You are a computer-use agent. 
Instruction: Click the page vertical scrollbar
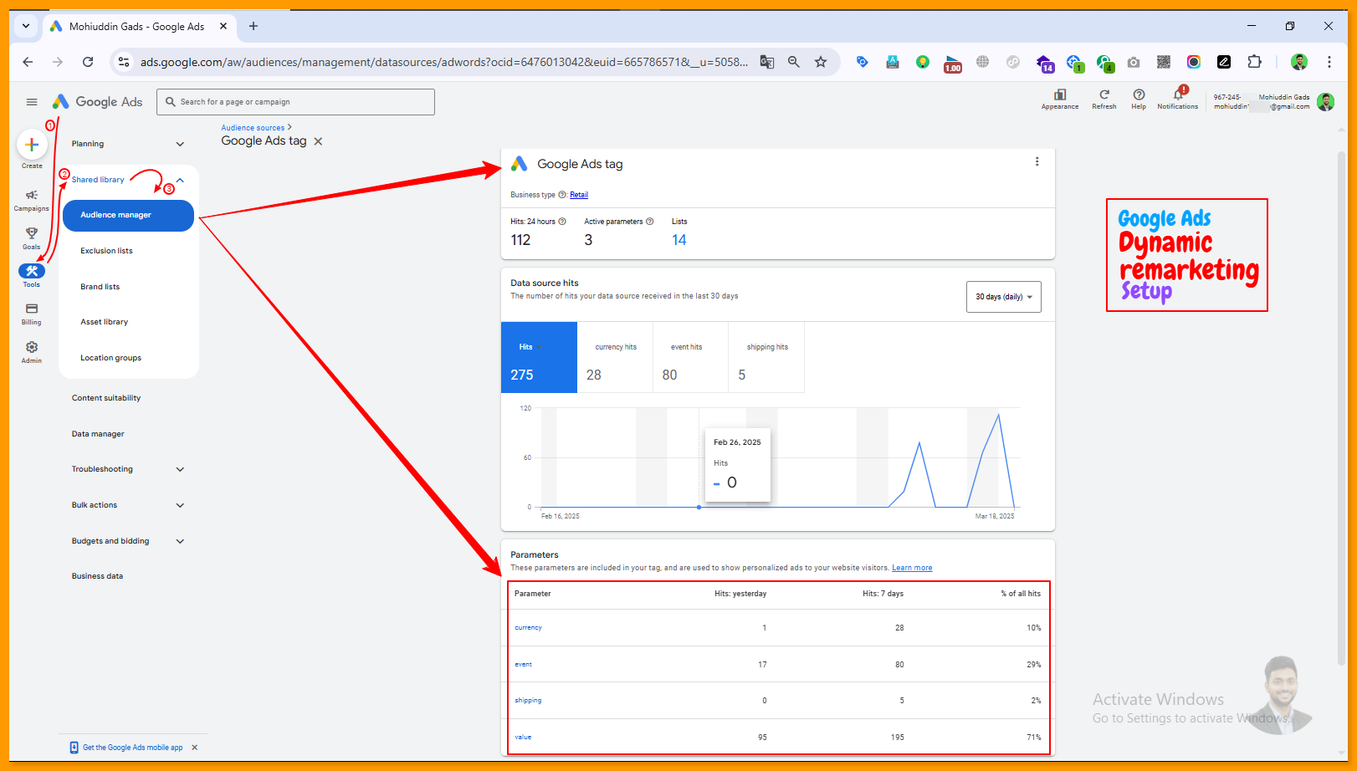[x=1342, y=410]
